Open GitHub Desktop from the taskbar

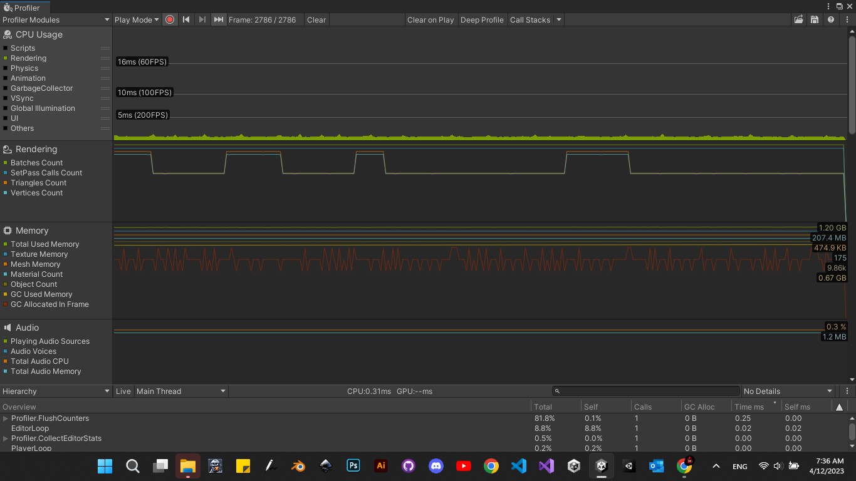pyautogui.click(x=409, y=466)
